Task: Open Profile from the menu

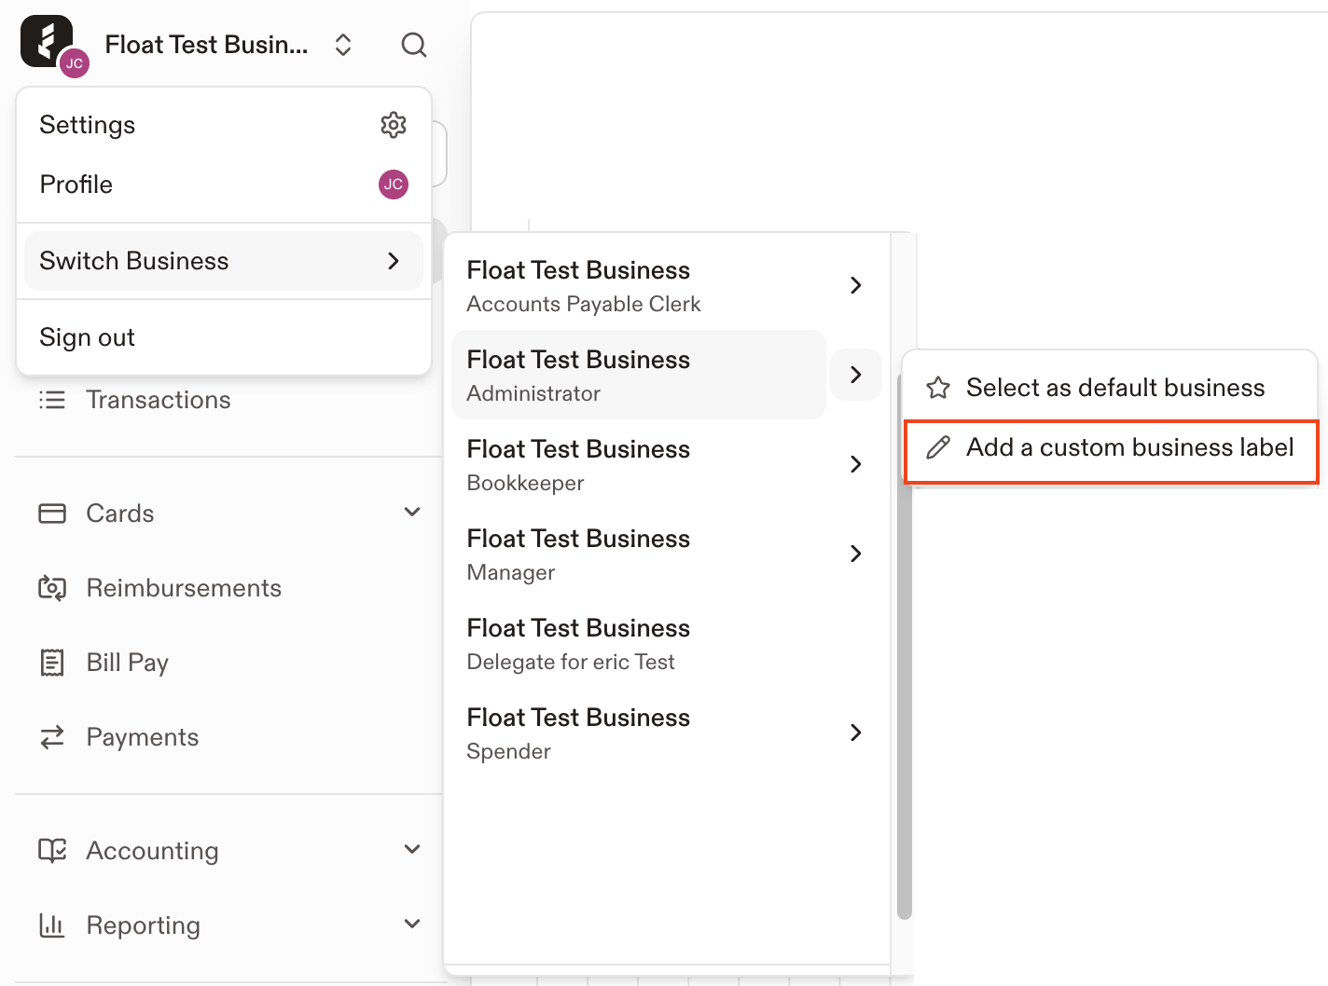Action: pos(224,185)
